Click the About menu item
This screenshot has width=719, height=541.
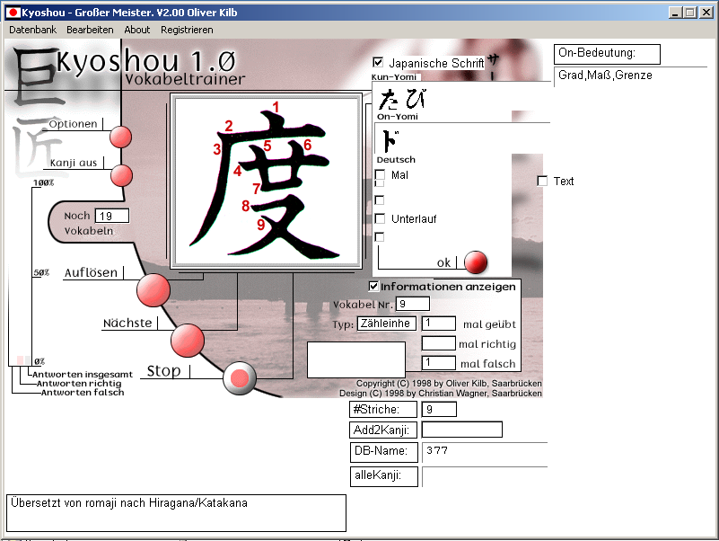pyautogui.click(x=137, y=30)
